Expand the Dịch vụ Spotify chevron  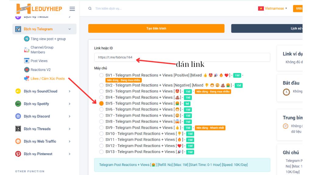click(70, 104)
